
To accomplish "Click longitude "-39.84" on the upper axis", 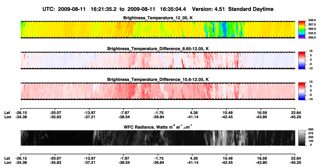I will coord(158,117).
